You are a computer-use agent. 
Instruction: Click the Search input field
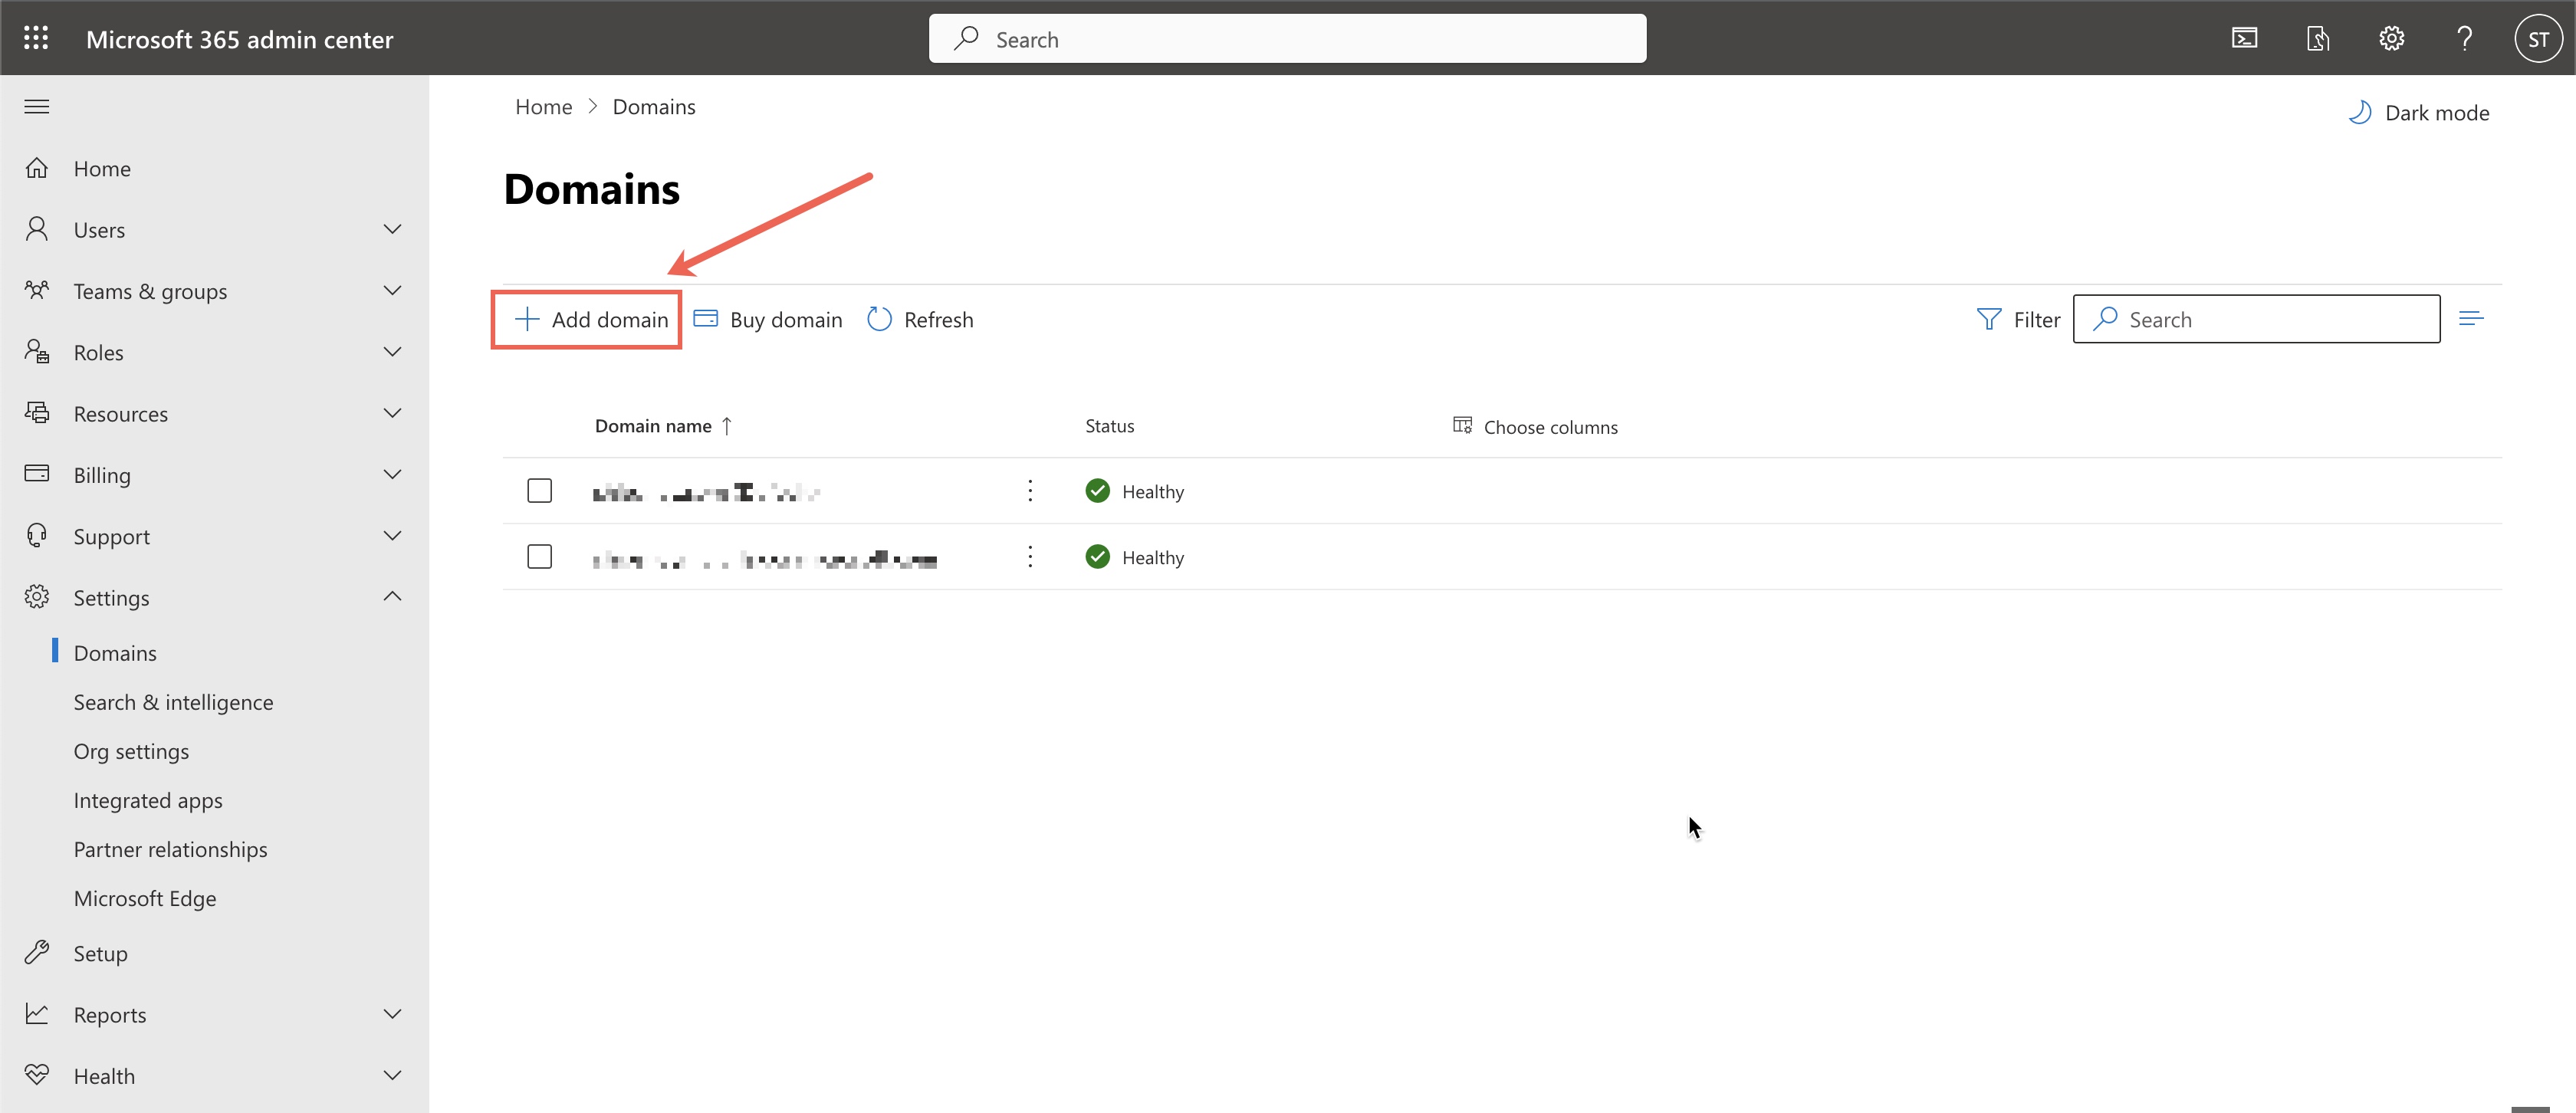tap(2256, 318)
